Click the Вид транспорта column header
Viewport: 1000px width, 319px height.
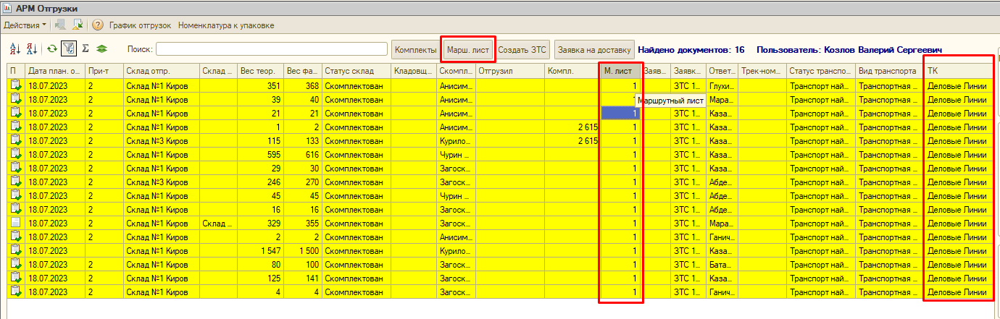coord(890,72)
